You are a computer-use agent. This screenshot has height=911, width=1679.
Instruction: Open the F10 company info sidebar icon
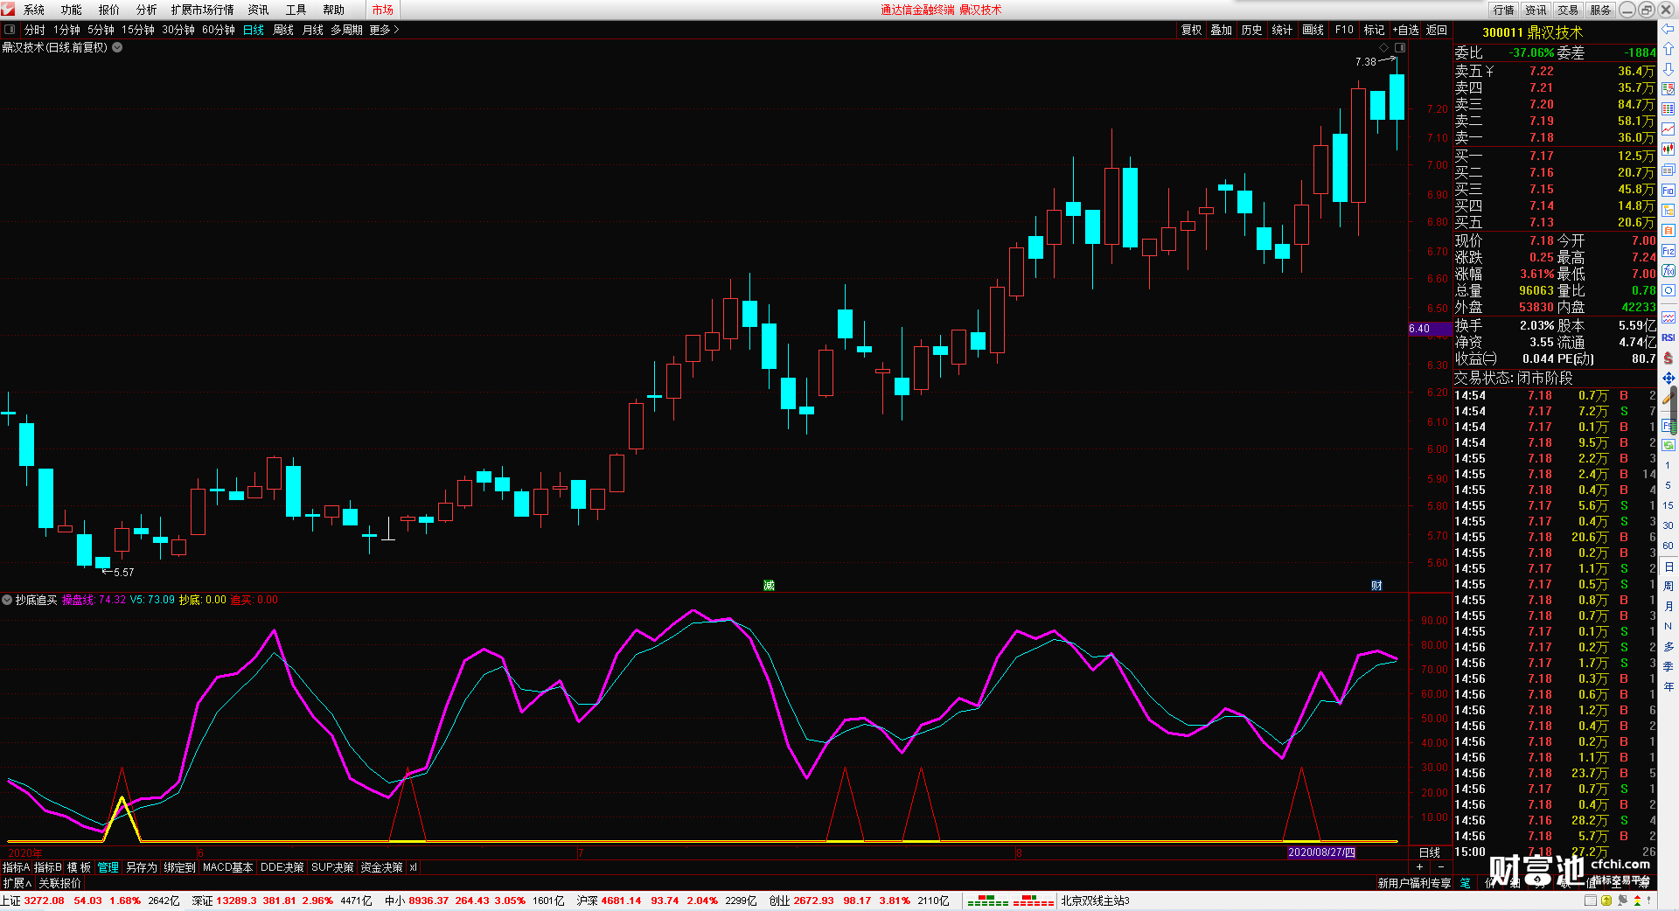tap(1669, 190)
